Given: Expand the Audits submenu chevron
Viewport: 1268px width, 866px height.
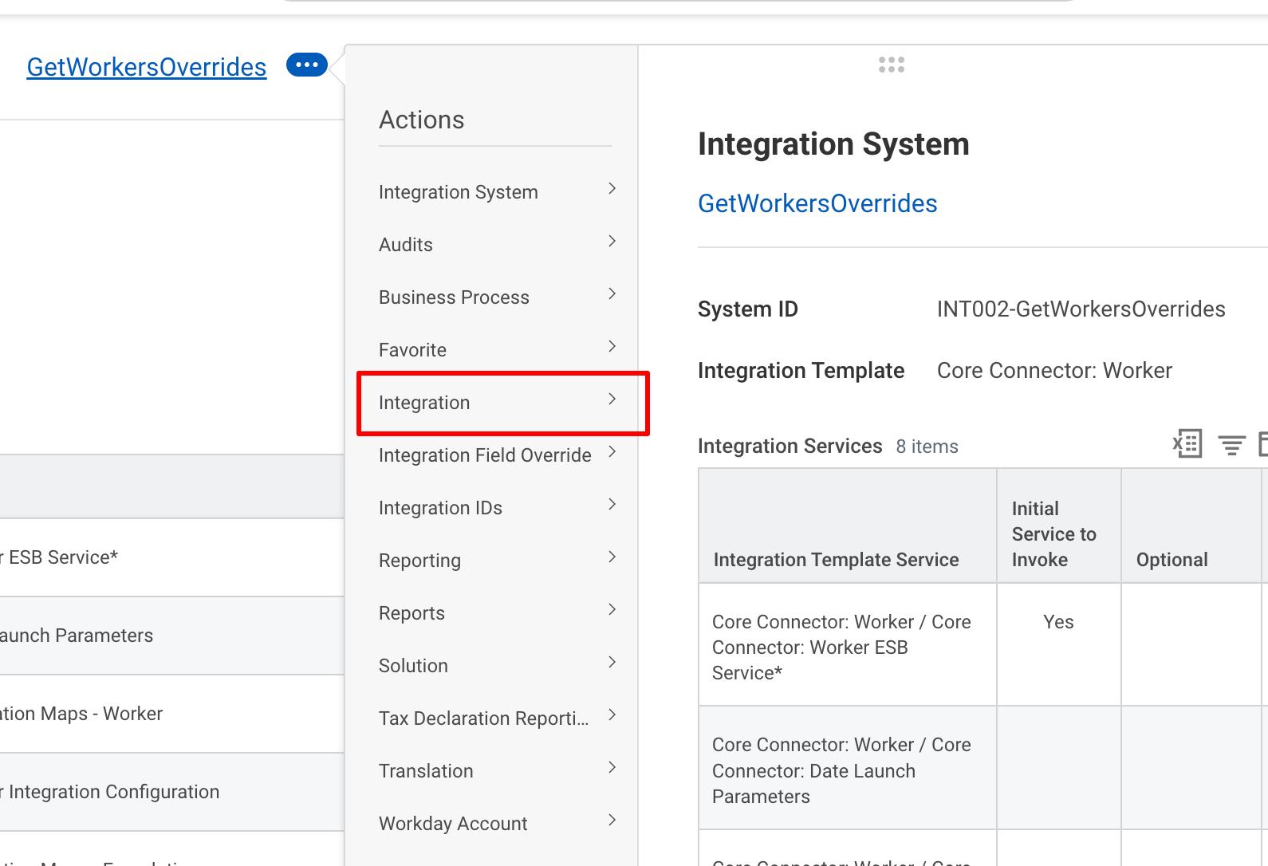Looking at the screenshot, I should point(612,242).
